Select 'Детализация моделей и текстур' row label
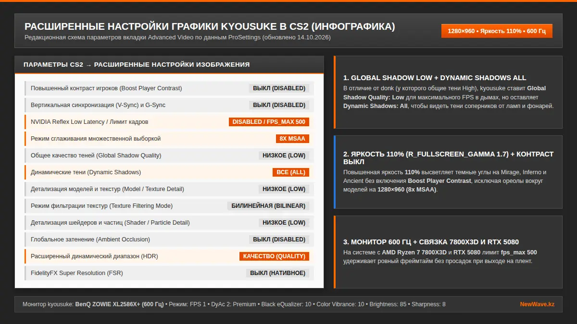This screenshot has height=324, width=577. click(107, 189)
